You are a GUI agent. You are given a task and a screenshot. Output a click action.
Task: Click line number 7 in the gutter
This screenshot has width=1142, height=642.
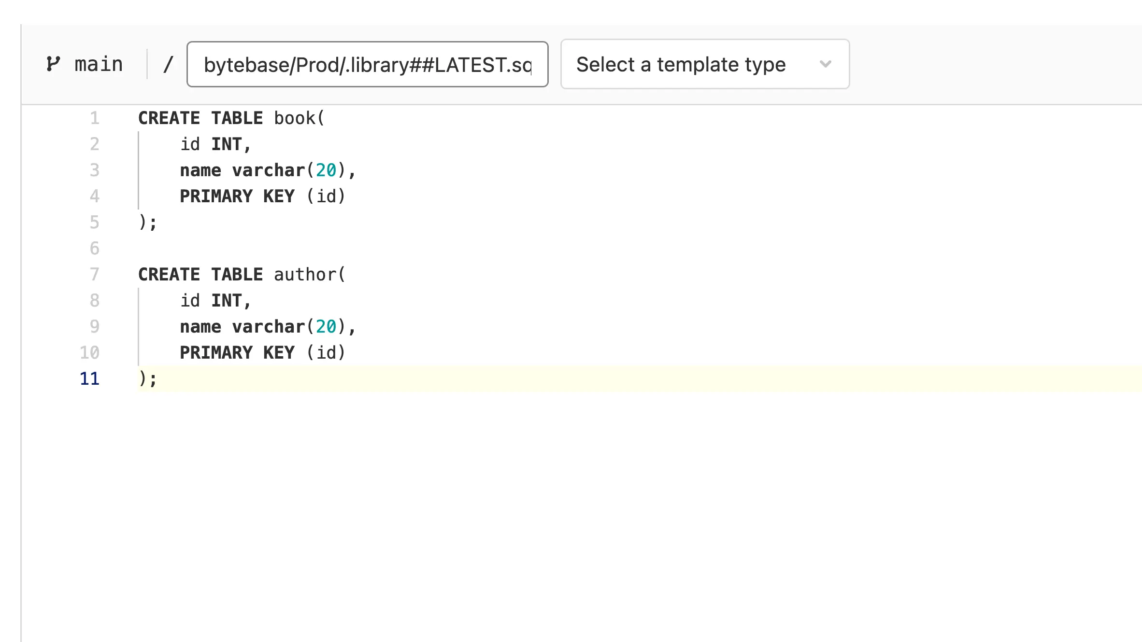95,275
